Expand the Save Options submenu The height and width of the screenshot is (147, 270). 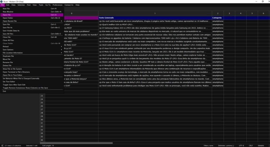32,50
